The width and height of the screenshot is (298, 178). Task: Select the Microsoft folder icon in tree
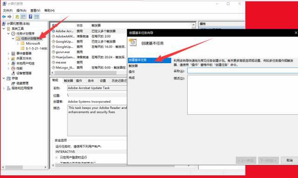point(23,44)
